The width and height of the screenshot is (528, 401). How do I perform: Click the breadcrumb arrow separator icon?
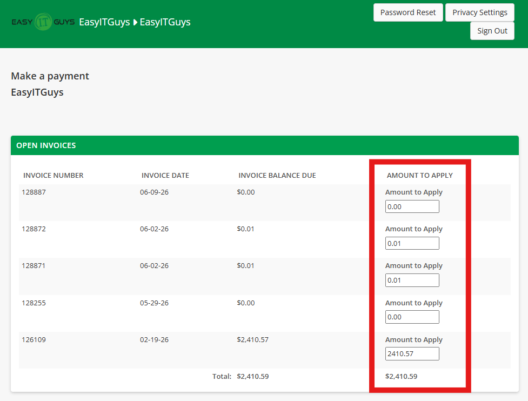pos(135,22)
